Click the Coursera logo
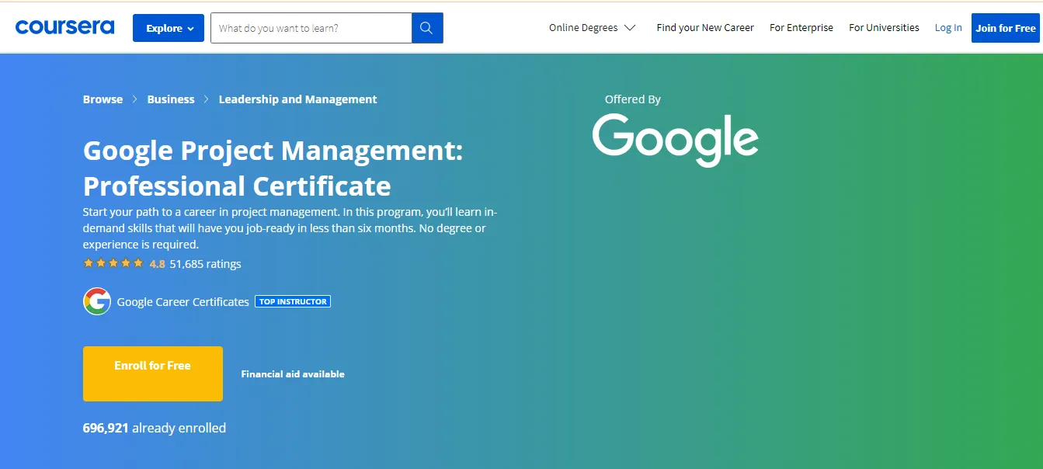The image size is (1043, 469). pos(64,27)
